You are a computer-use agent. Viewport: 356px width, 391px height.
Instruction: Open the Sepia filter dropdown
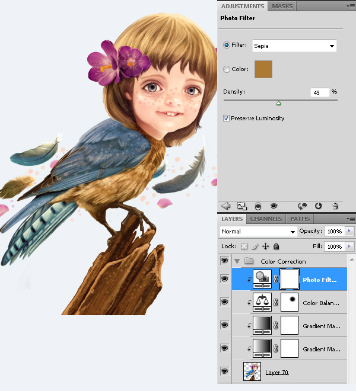(294, 46)
